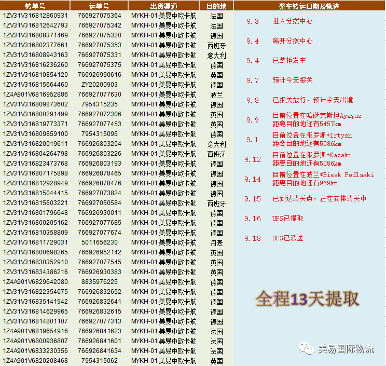Select waybill number 766927075375
The width and height of the screenshot is (386, 366).
(x=100, y=65)
